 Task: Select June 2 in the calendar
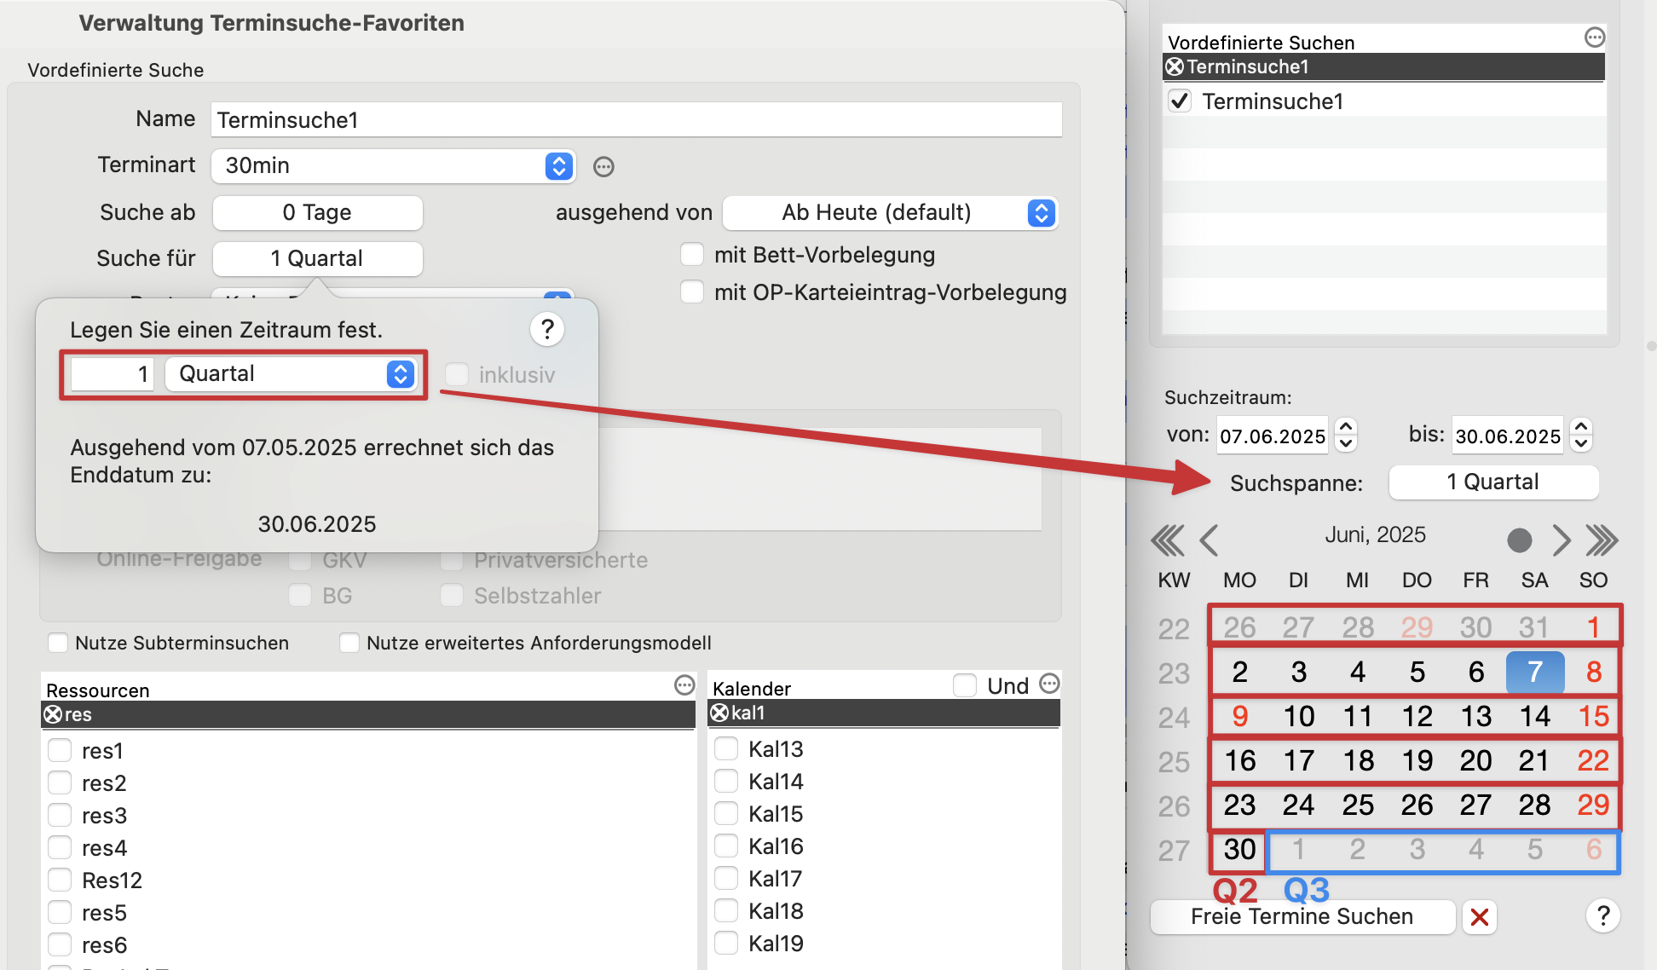point(1239,673)
